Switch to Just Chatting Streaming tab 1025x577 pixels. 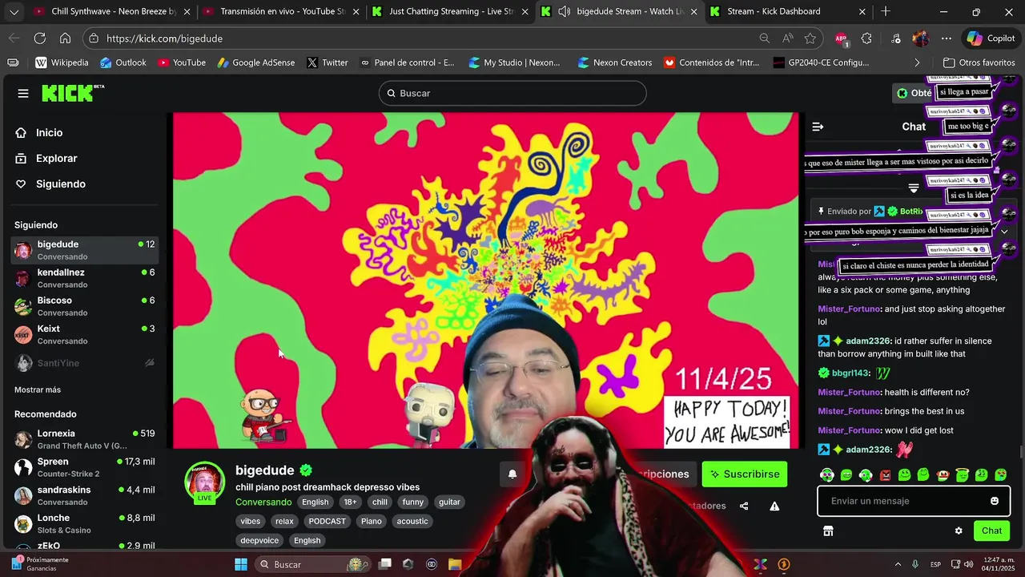click(x=450, y=12)
